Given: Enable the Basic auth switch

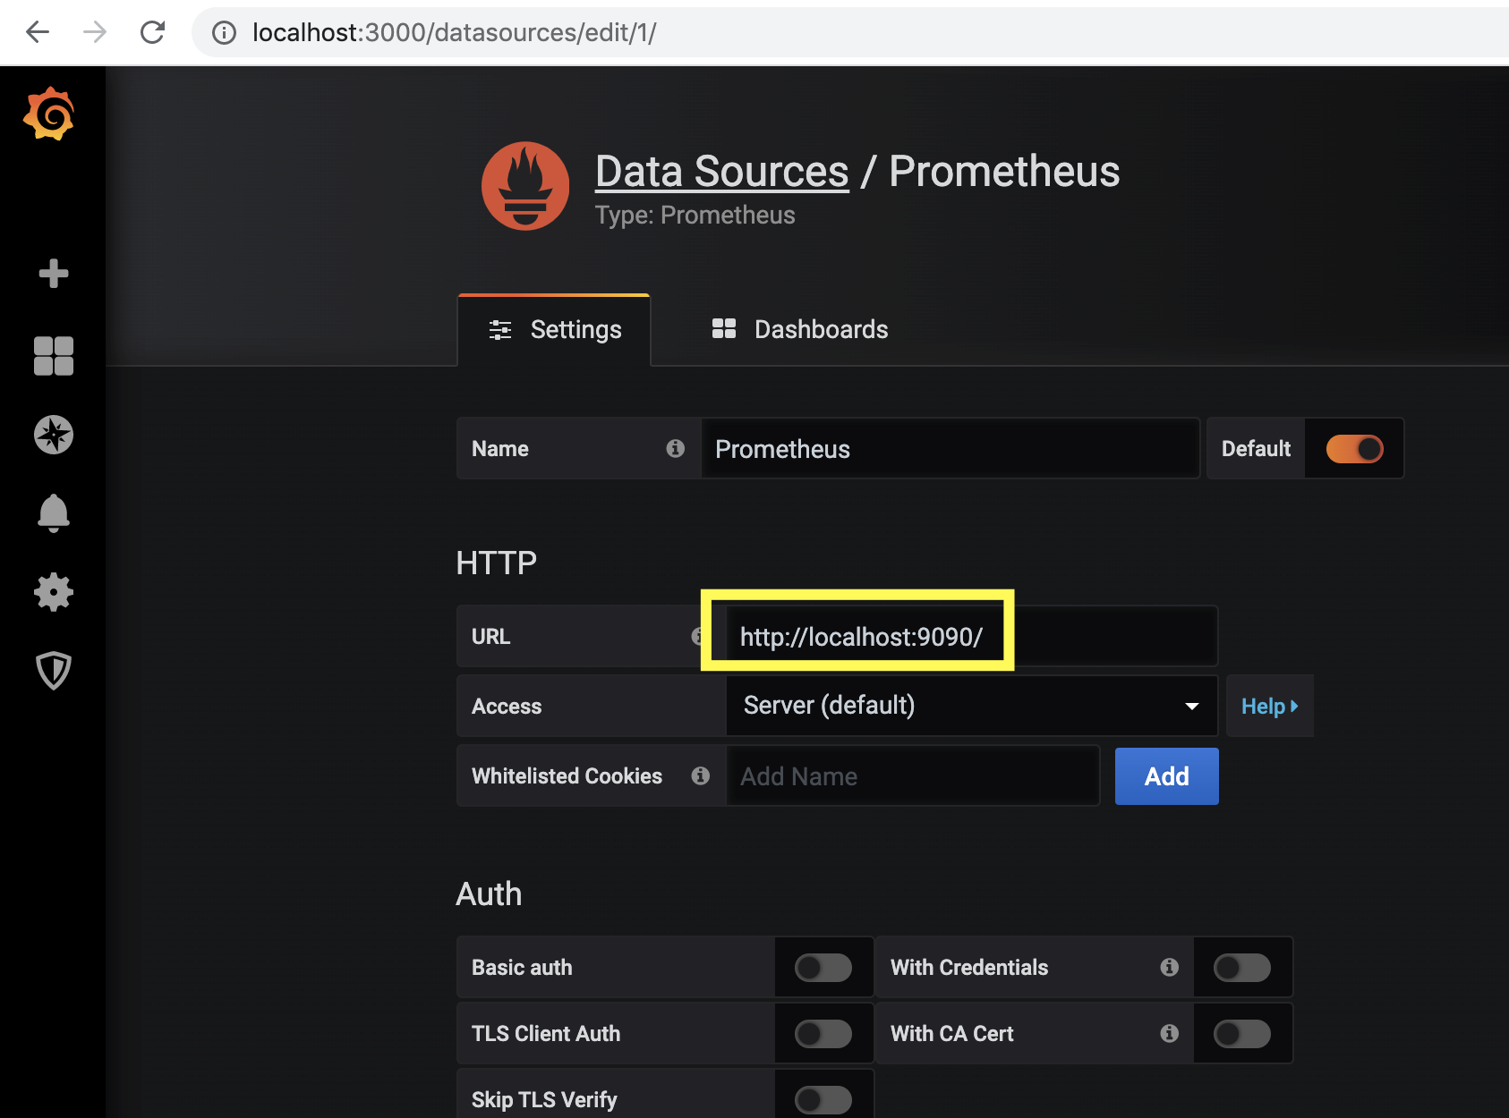Looking at the screenshot, I should tap(823, 967).
